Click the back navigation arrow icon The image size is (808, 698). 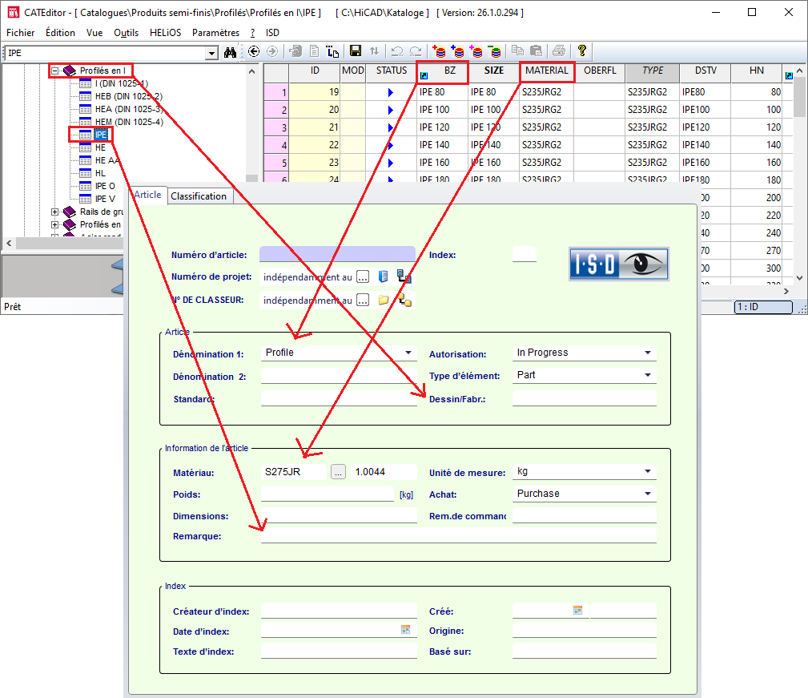click(x=254, y=51)
